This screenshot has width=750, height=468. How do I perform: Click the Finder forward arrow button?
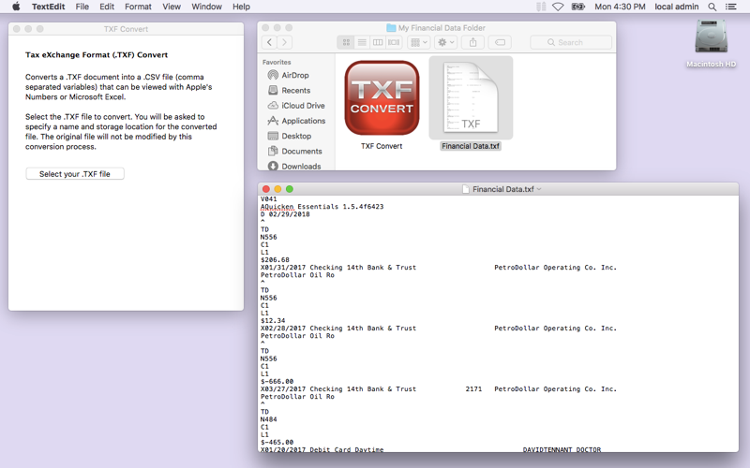point(285,42)
